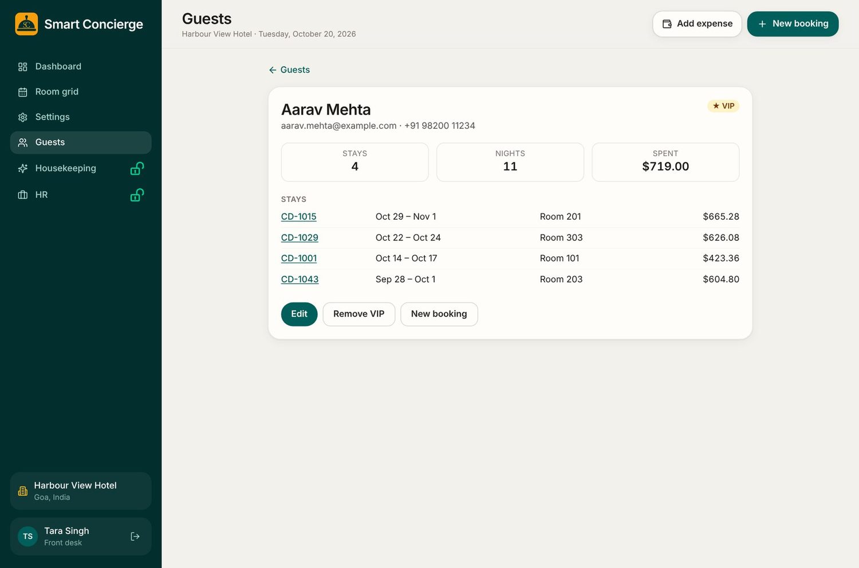Click the email aarav.mehta@example.com
Image resolution: width=859 pixels, height=568 pixels.
(338, 126)
